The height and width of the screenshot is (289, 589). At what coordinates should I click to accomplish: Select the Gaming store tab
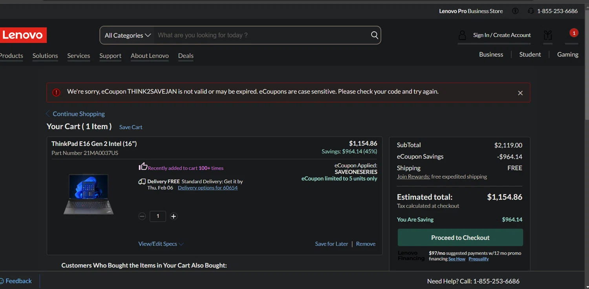(x=567, y=54)
